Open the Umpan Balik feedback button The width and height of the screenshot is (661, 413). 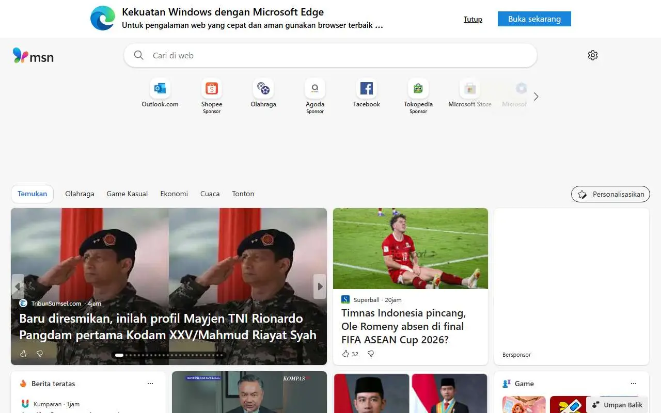[x=617, y=405]
